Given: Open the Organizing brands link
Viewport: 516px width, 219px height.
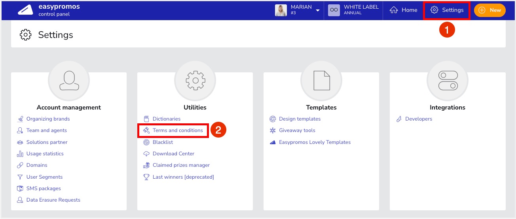Looking at the screenshot, I should tap(48, 119).
